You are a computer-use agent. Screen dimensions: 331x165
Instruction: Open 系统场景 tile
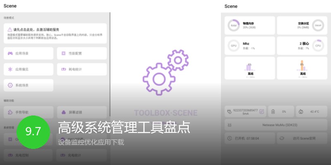[29, 85]
